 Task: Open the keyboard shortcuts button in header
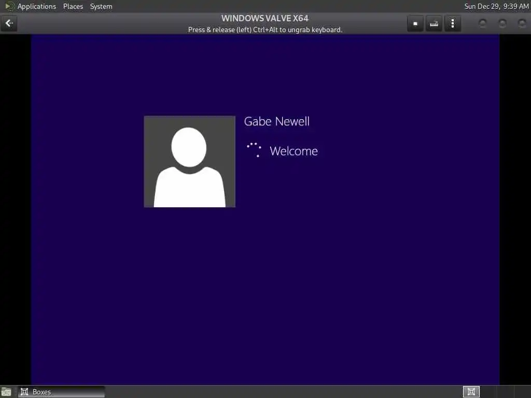point(434,23)
